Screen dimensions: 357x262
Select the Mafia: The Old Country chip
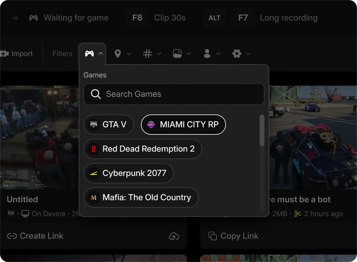[x=141, y=198]
